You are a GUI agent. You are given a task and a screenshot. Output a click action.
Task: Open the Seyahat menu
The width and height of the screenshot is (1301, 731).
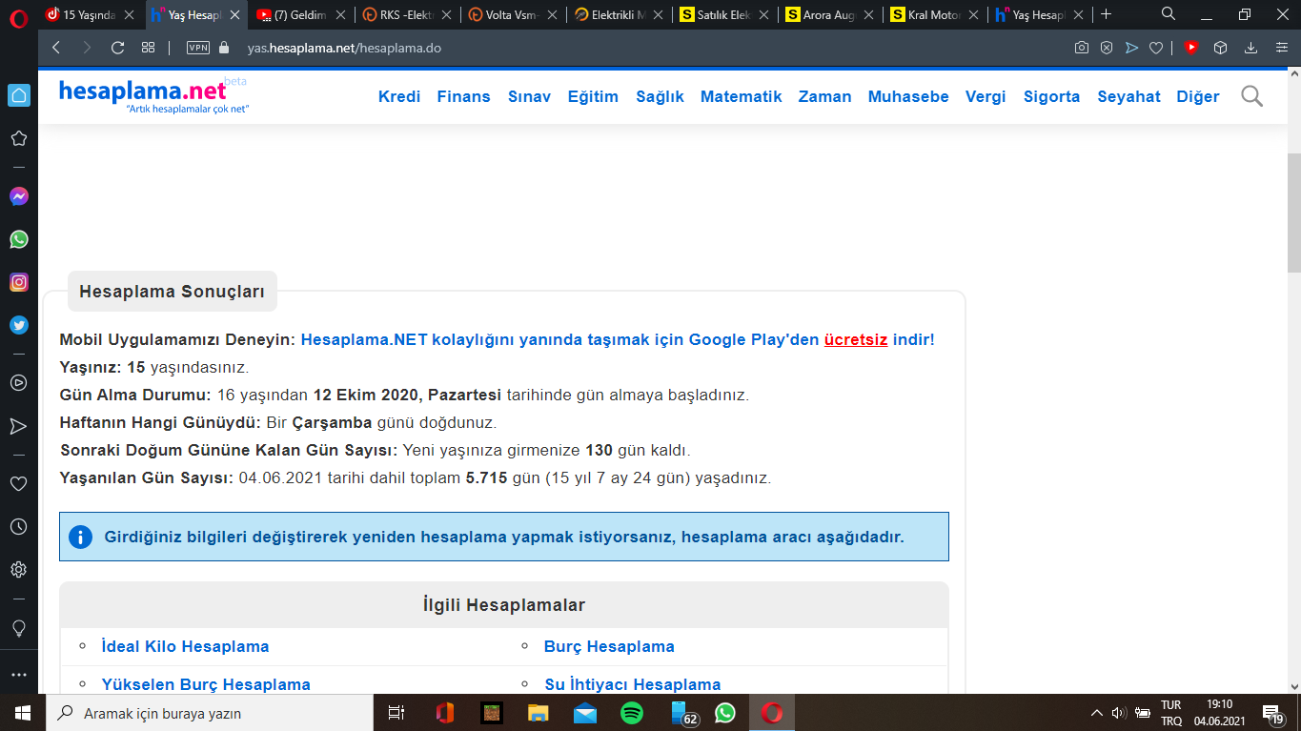click(x=1129, y=96)
